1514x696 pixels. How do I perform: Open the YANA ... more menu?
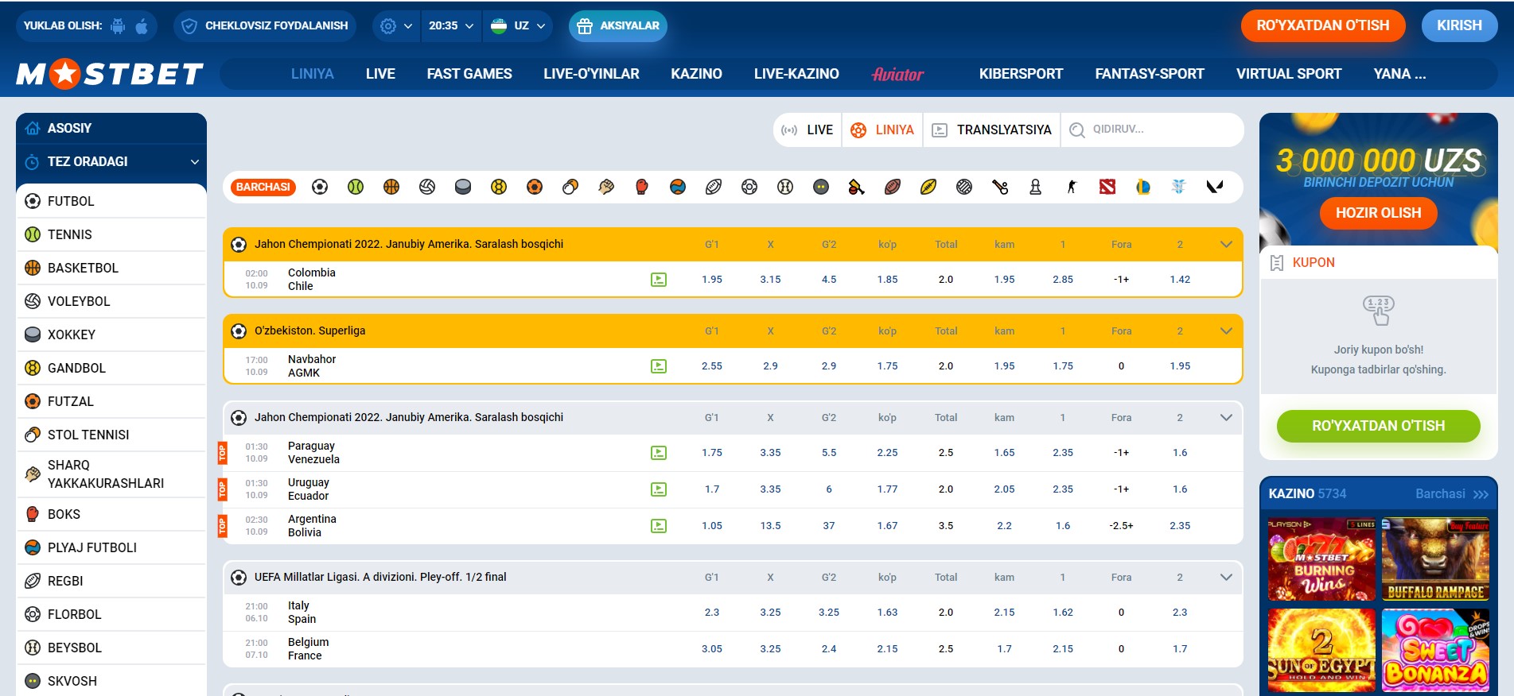[1399, 74]
